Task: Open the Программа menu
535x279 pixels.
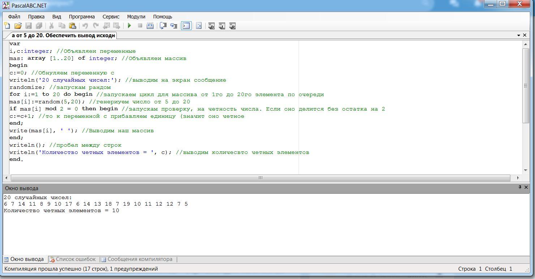Action: pos(82,17)
